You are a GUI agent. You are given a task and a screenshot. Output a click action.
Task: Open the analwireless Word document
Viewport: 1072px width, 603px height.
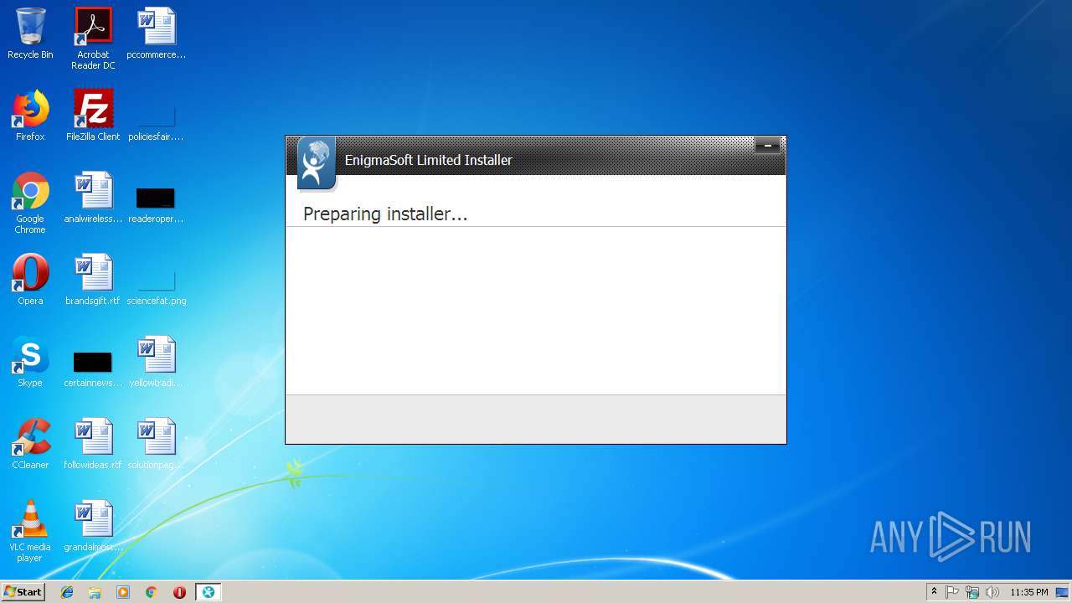point(93,198)
